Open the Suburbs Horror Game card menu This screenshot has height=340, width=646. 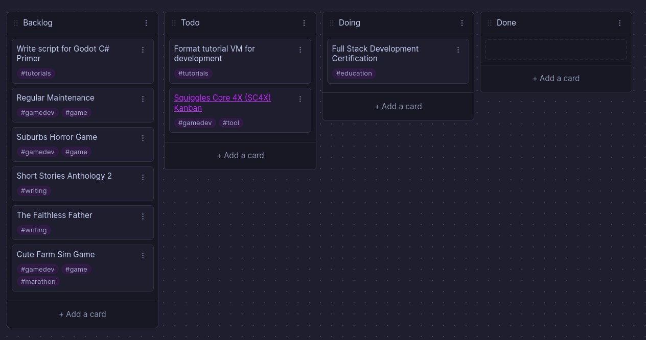pyautogui.click(x=143, y=138)
